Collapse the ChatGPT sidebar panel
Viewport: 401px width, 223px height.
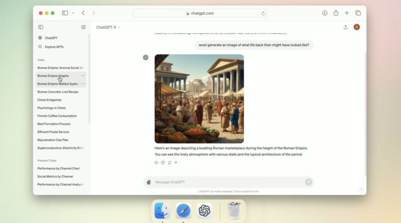(x=41, y=27)
